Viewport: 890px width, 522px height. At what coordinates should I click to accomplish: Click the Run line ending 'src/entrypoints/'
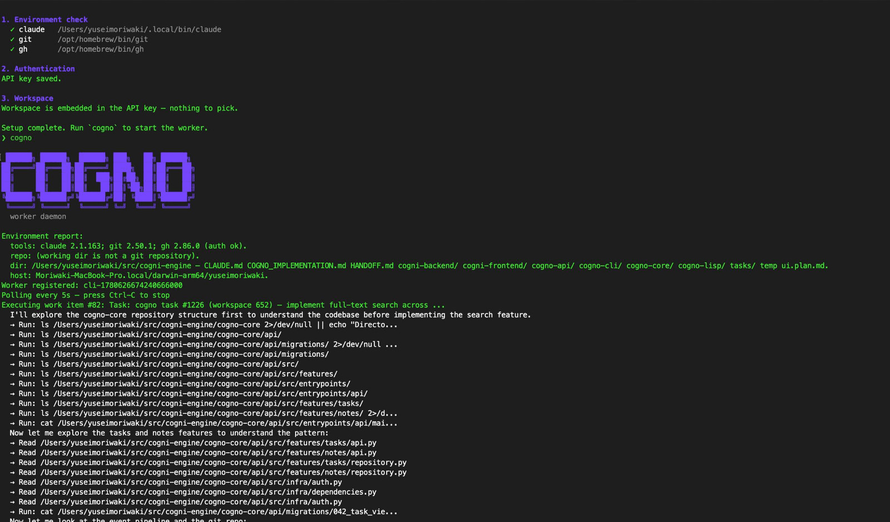(x=180, y=384)
